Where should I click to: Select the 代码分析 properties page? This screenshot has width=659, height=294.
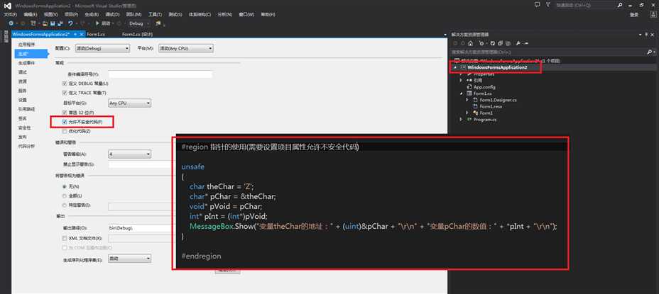[x=26, y=147]
